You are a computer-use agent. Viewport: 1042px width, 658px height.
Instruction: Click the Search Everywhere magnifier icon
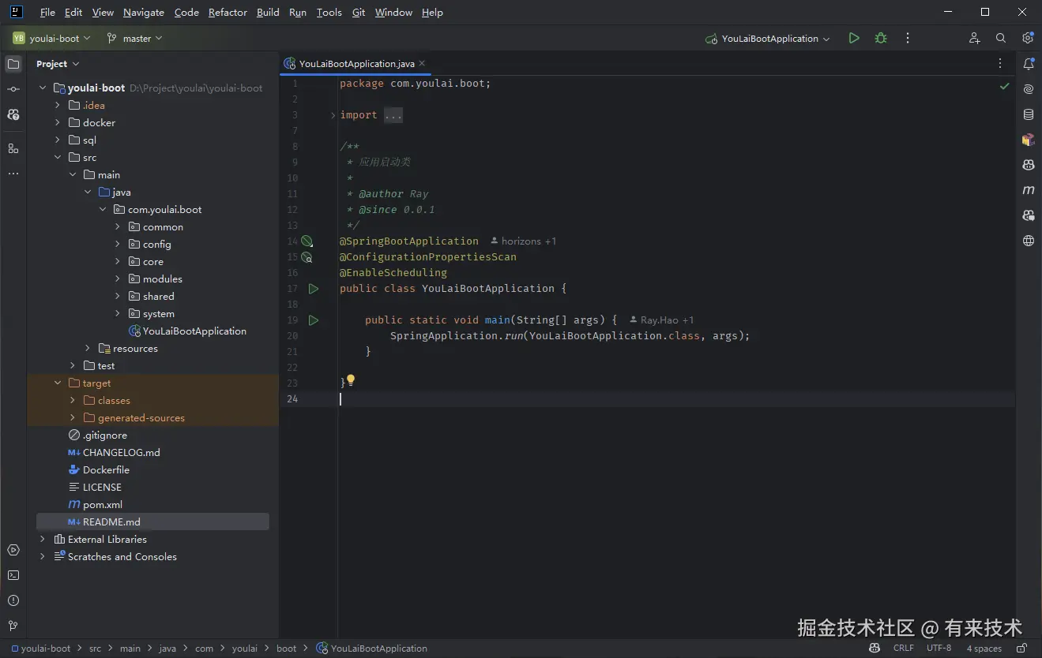[1000, 38]
